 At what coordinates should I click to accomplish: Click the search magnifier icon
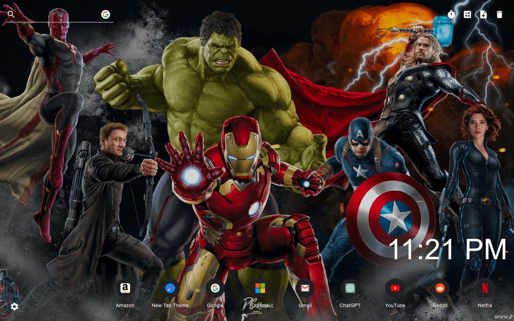pos(11,14)
